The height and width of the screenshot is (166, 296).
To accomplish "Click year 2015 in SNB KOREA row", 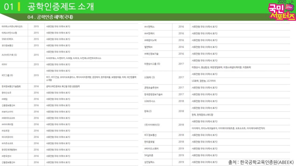I will 36,39.
